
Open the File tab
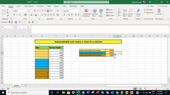coord(3,6)
